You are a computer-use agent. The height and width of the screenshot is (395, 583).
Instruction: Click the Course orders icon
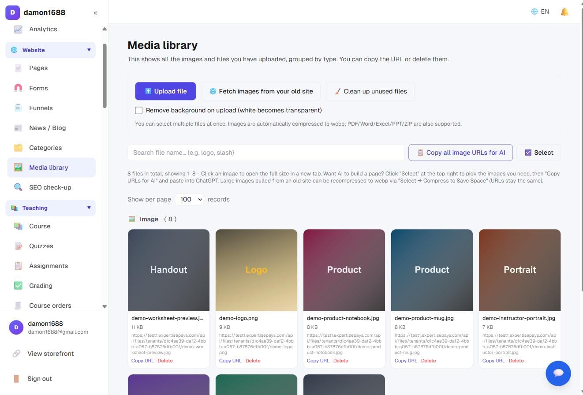pyautogui.click(x=18, y=306)
